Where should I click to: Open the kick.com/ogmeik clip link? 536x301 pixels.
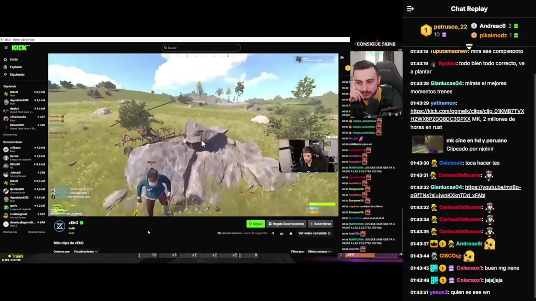(467, 115)
